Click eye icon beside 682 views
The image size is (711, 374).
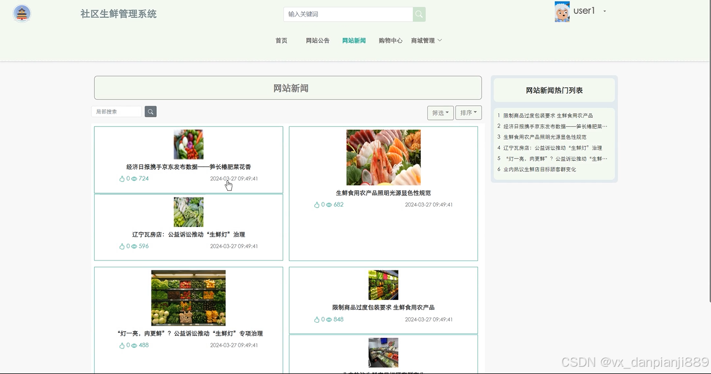[x=329, y=205]
